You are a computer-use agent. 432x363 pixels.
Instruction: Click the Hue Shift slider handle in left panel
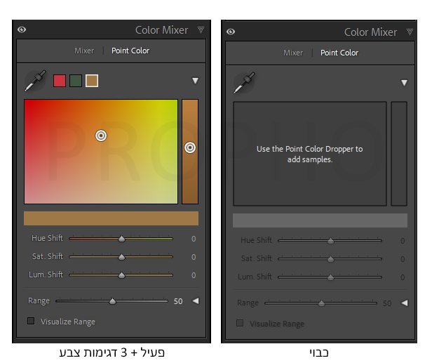pos(121,239)
